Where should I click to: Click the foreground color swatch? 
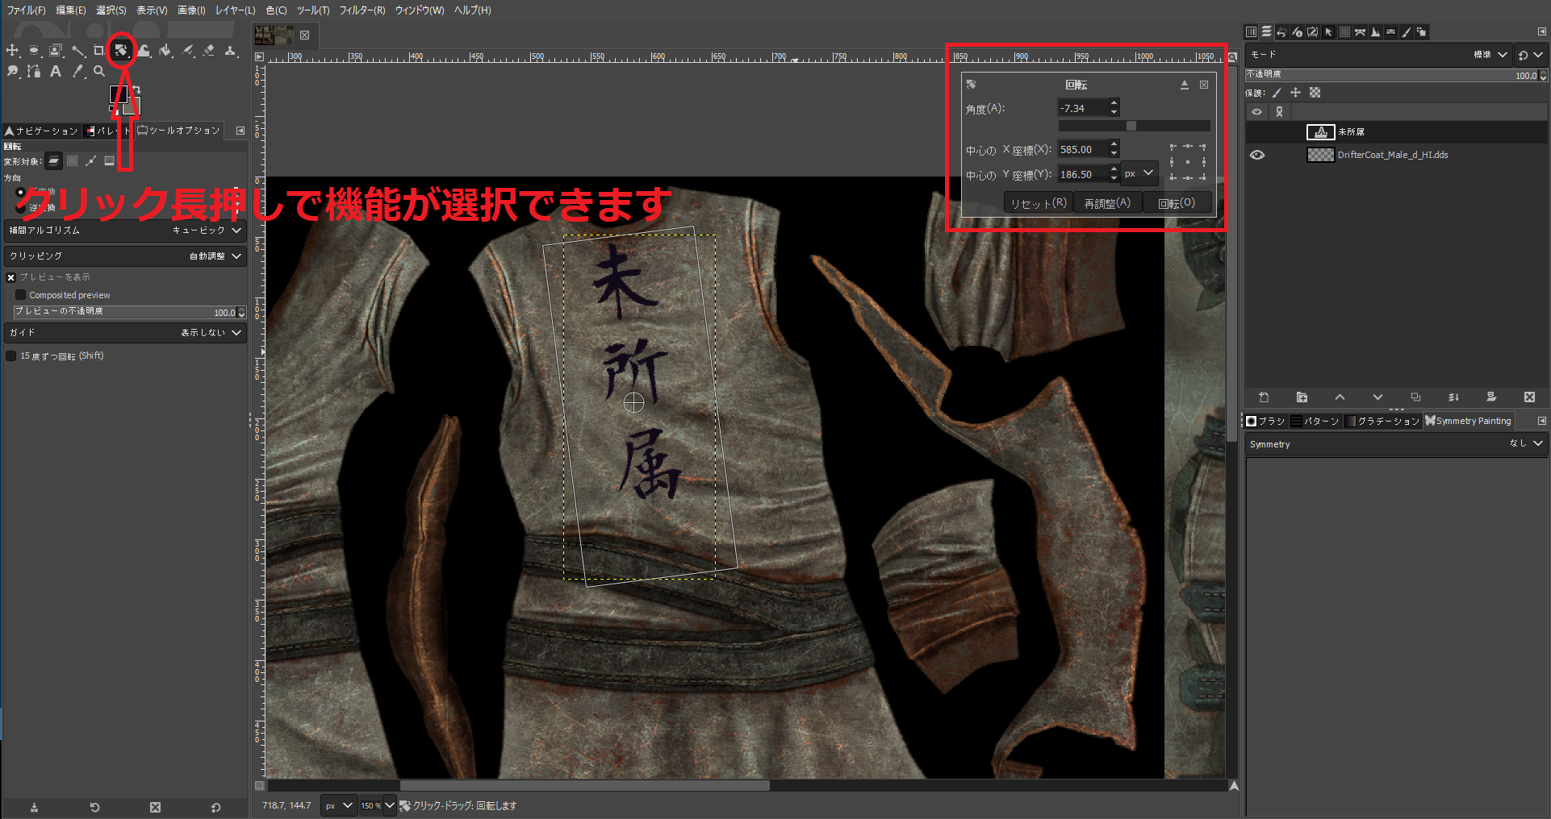pos(118,94)
